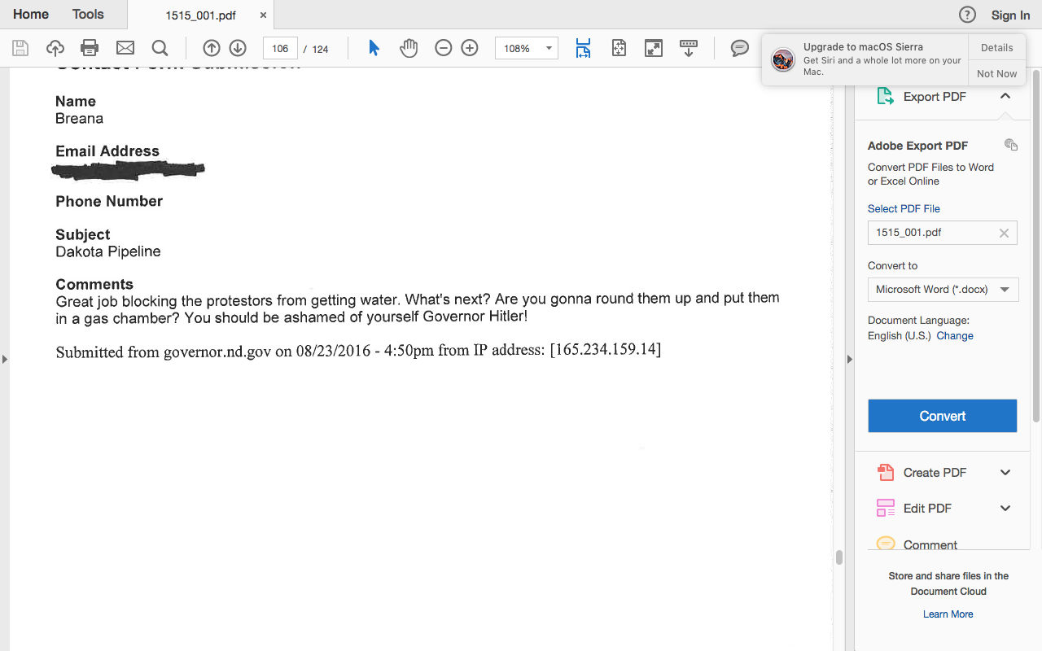Open the search magnifier tool
Viewport: 1042px width, 651px height.
(x=160, y=48)
